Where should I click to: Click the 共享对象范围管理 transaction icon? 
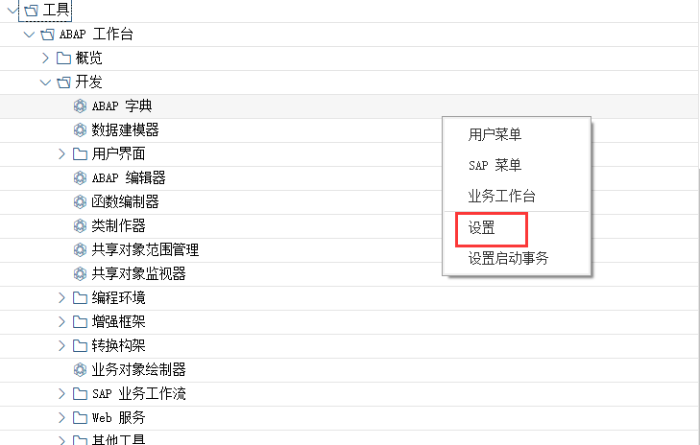coord(81,249)
